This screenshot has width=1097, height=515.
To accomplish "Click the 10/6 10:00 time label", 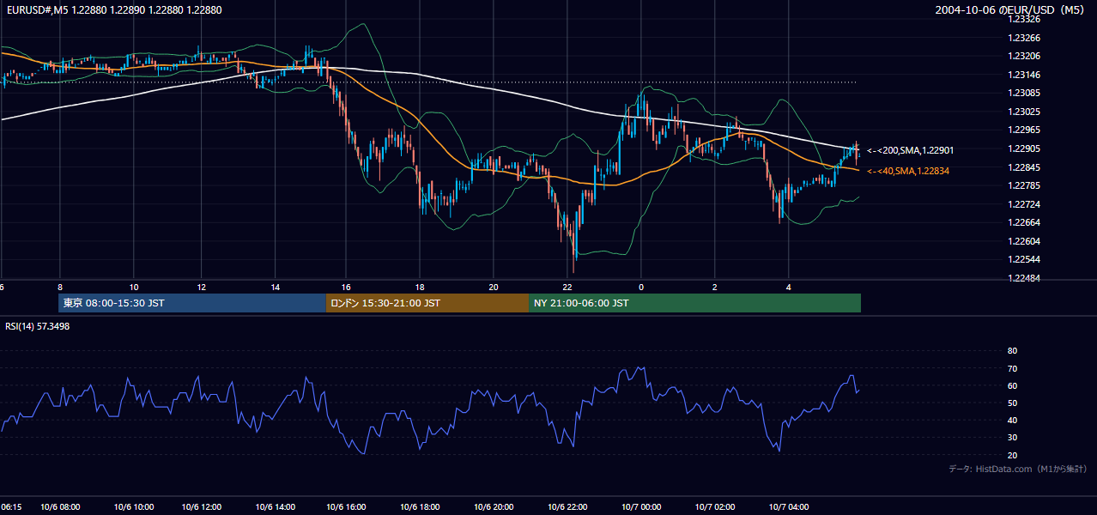I will (132, 507).
